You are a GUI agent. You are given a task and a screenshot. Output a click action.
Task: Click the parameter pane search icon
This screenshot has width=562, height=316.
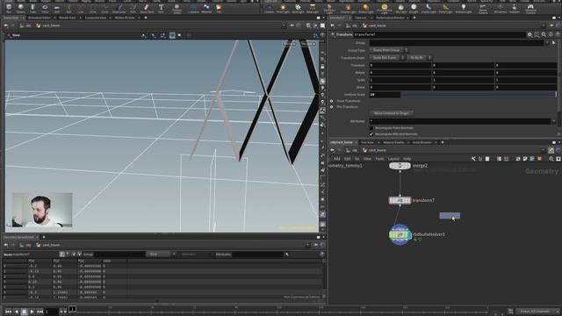click(544, 34)
